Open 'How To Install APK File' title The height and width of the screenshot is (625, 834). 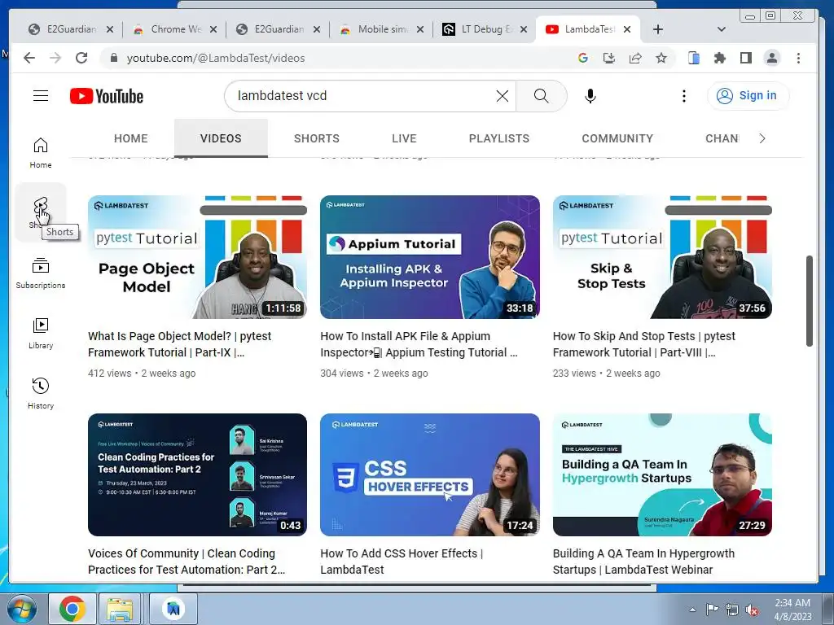click(419, 344)
